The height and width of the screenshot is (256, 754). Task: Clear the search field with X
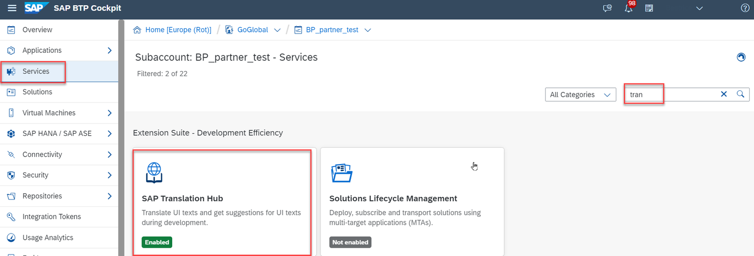pos(724,94)
